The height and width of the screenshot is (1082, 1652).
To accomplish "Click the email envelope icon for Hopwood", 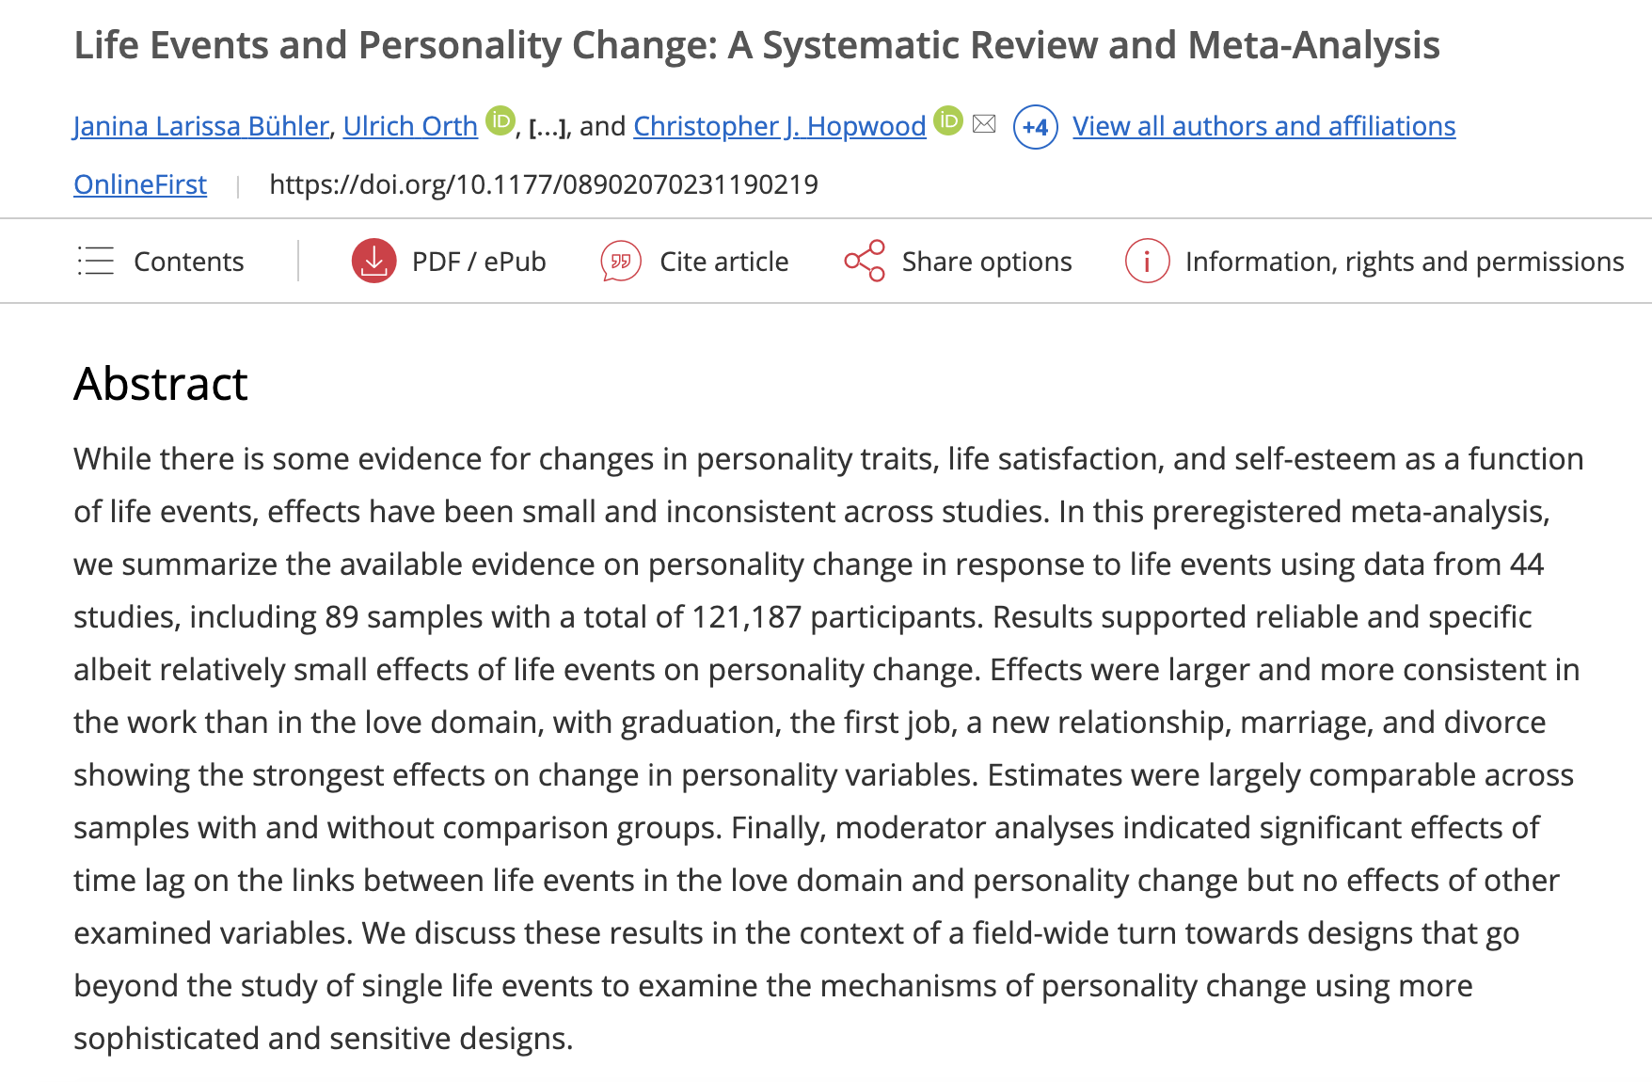I will point(984,123).
